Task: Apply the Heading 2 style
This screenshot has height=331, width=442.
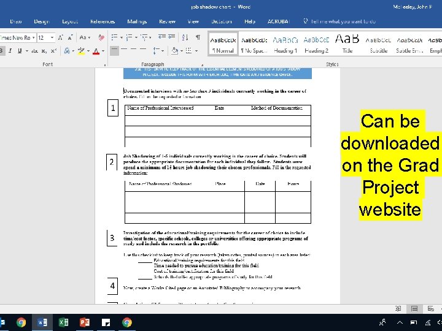Action: (316, 45)
